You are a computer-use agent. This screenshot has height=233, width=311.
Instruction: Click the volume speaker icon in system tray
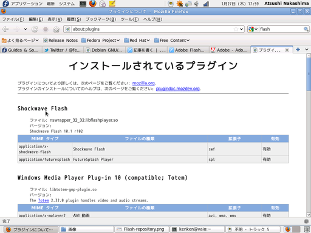pos(196,4)
